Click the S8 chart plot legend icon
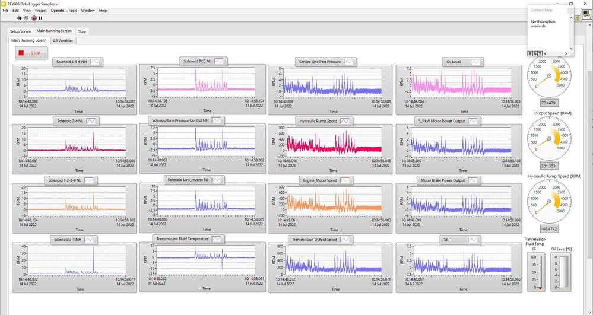 click(473, 240)
